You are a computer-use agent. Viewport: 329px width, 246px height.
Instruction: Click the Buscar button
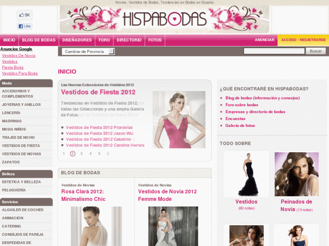point(315,51)
